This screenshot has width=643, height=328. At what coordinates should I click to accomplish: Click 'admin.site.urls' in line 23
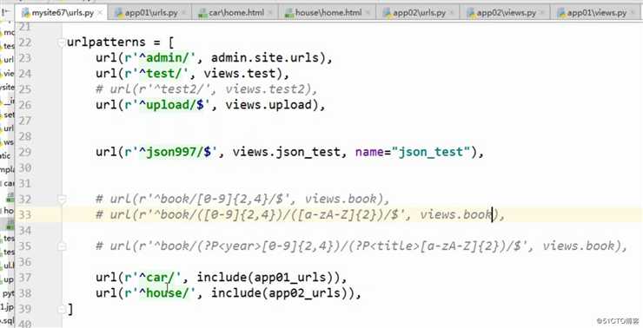coord(265,58)
